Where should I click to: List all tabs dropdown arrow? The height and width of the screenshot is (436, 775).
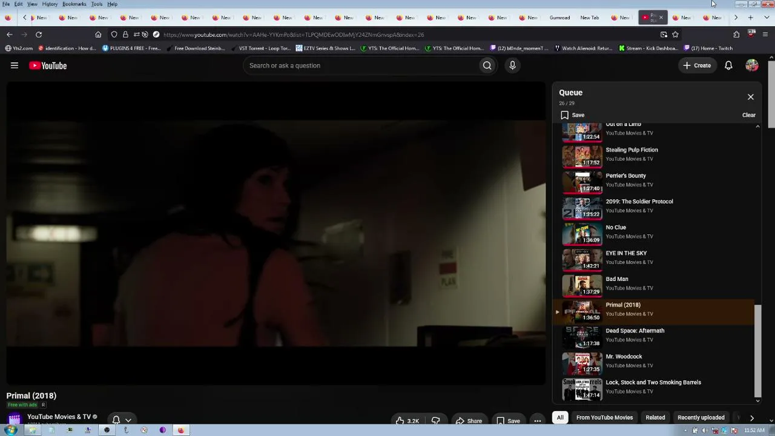point(766,18)
